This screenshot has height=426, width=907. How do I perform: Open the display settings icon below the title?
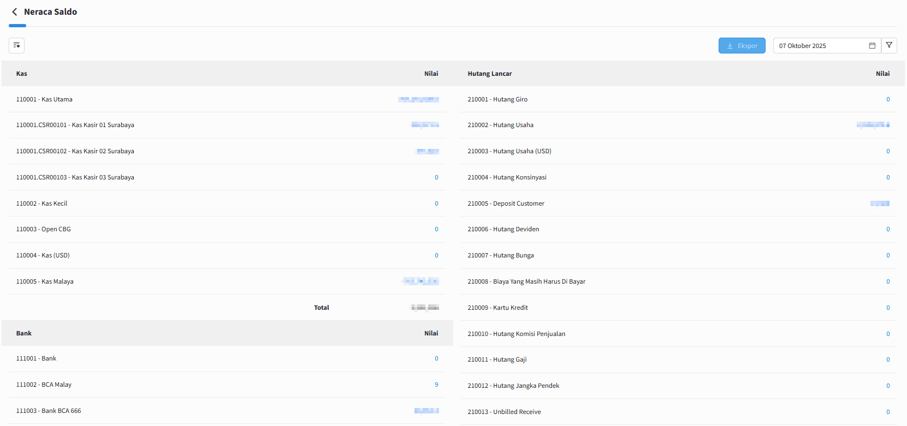[x=17, y=45]
